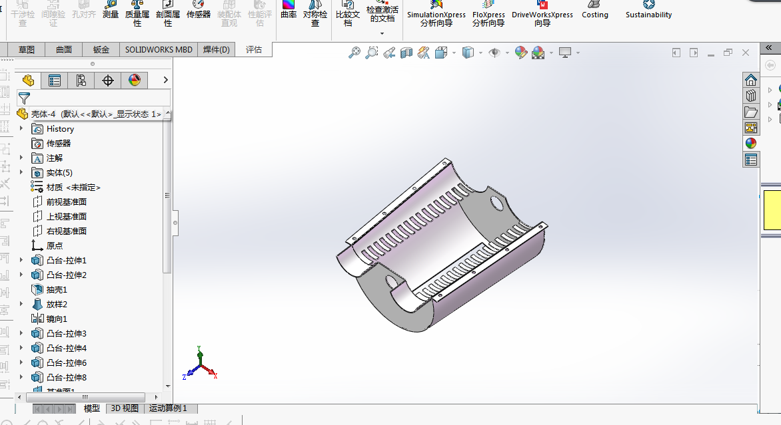Open ConfigurationManager tab icon
Screen dimensions: 781x425
coord(81,80)
